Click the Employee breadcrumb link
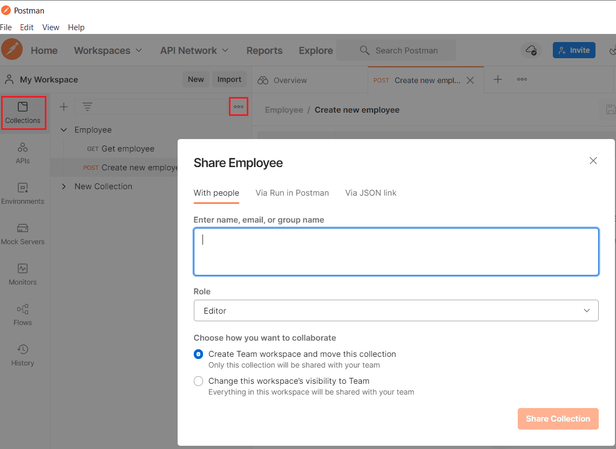 284,110
